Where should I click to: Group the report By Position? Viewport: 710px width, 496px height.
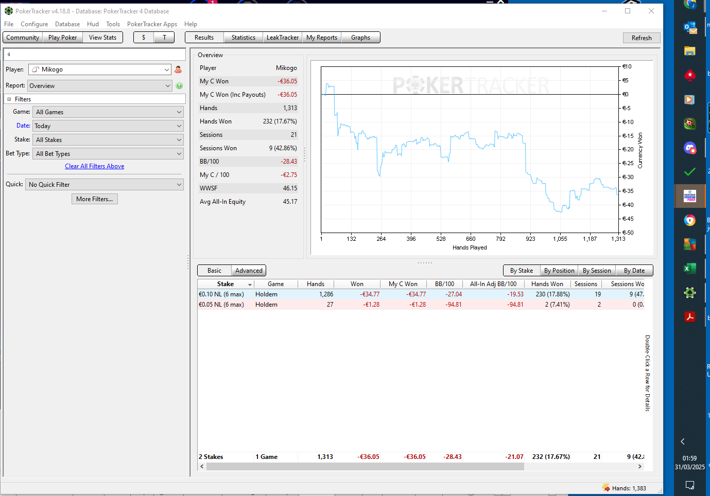(559, 271)
